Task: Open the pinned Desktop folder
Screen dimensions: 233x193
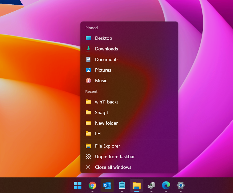Action: pos(103,38)
